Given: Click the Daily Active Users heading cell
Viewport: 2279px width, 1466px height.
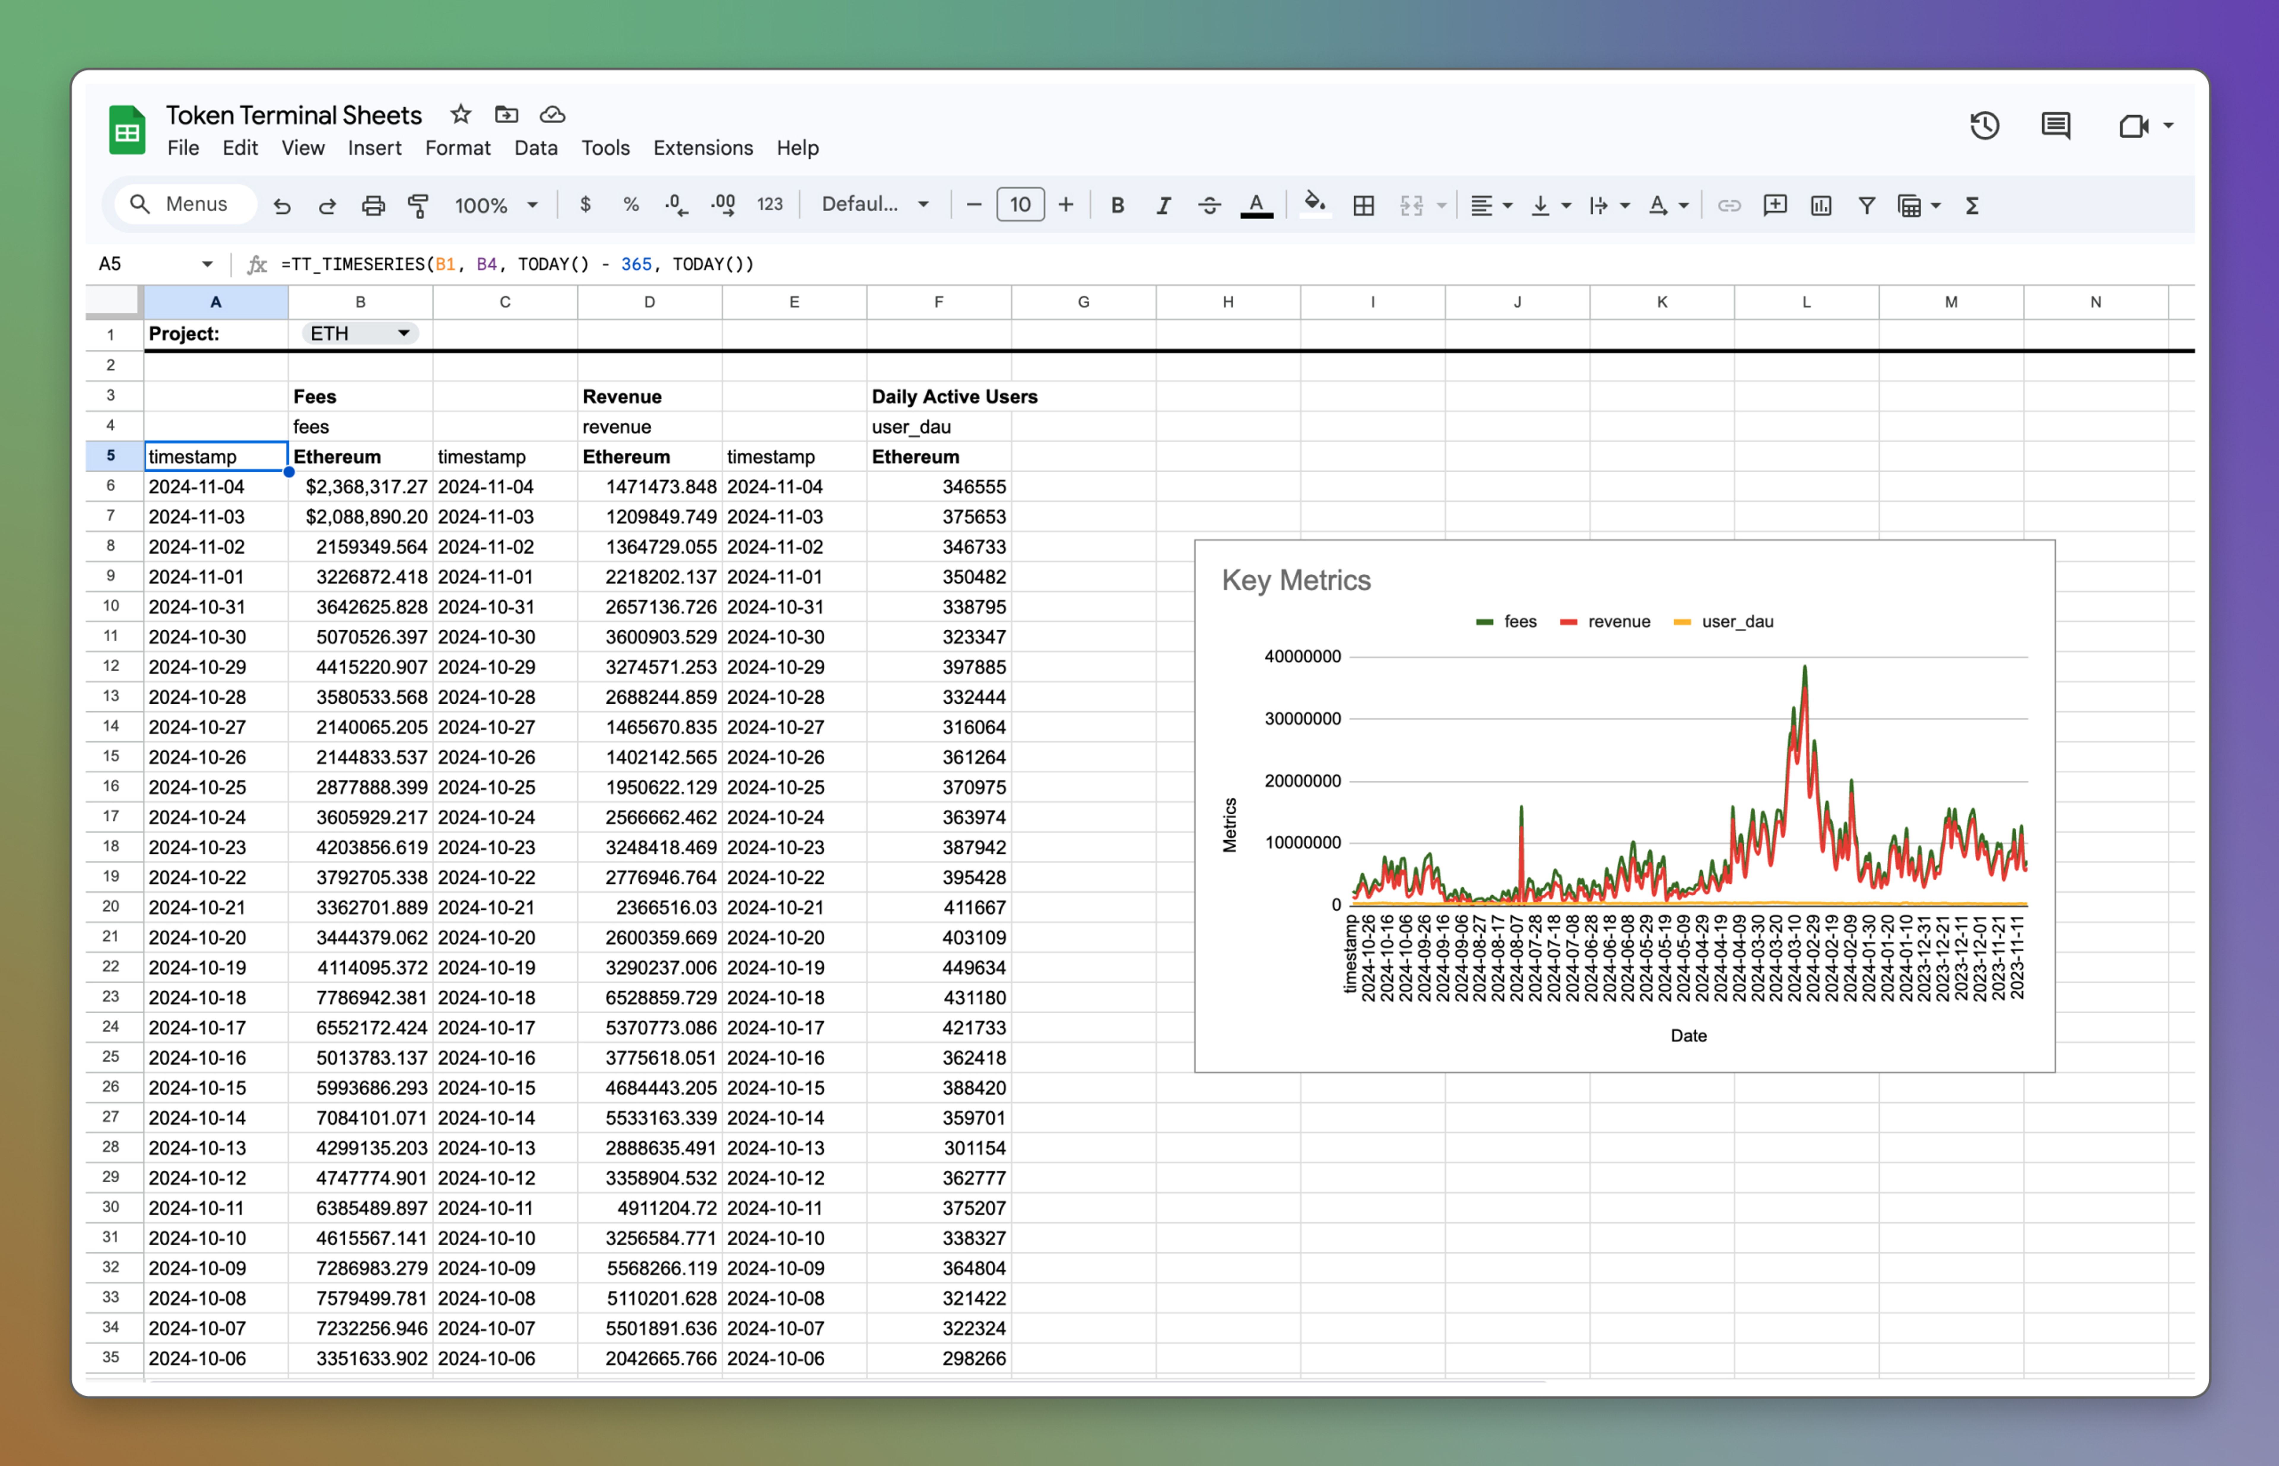Looking at the screenshot, I should (954, 397).
